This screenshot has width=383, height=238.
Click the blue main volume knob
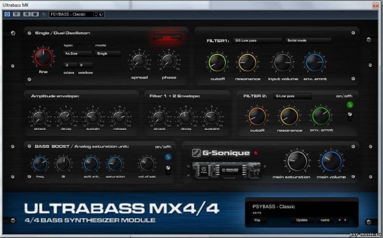pyautogui.click(x=331, y=162)
